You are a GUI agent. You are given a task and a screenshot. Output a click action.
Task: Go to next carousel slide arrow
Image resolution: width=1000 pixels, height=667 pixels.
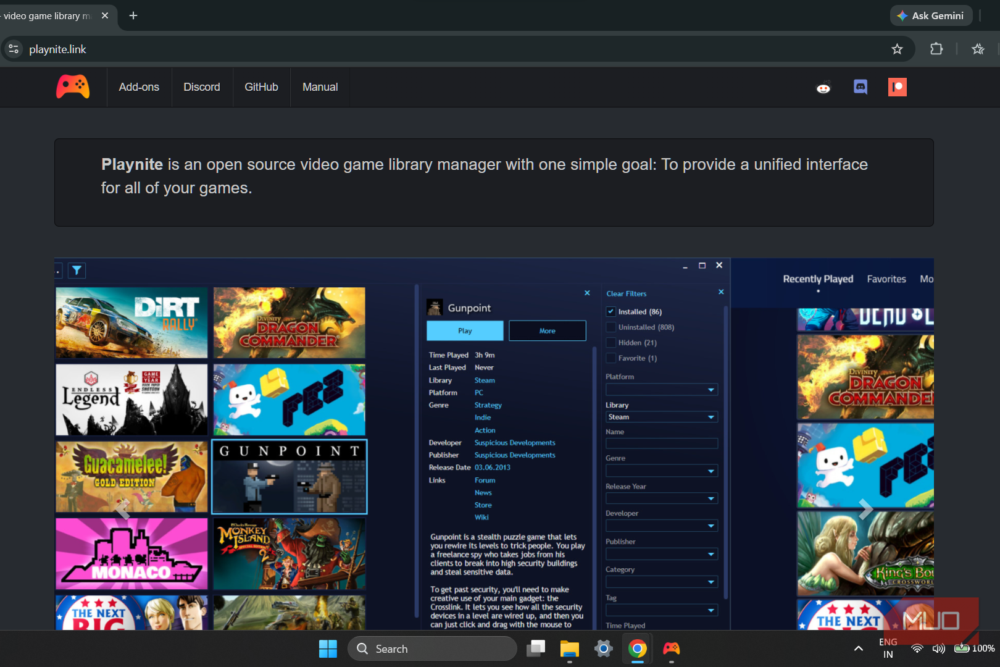click(x=865, y=509)
